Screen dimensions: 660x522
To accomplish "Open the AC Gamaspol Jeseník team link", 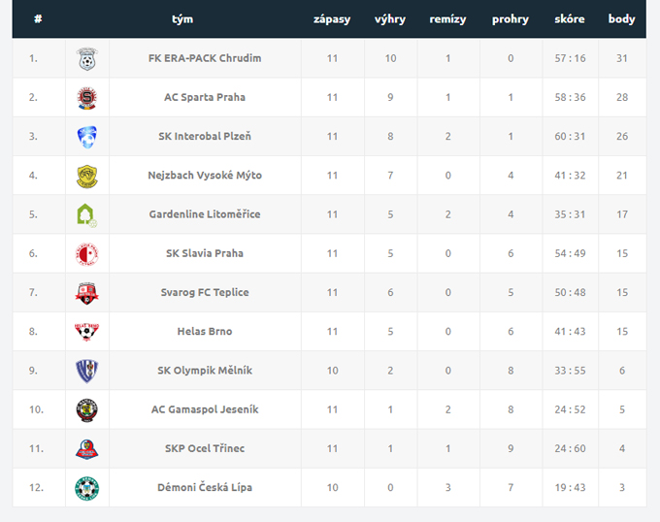I will point(205,409).
